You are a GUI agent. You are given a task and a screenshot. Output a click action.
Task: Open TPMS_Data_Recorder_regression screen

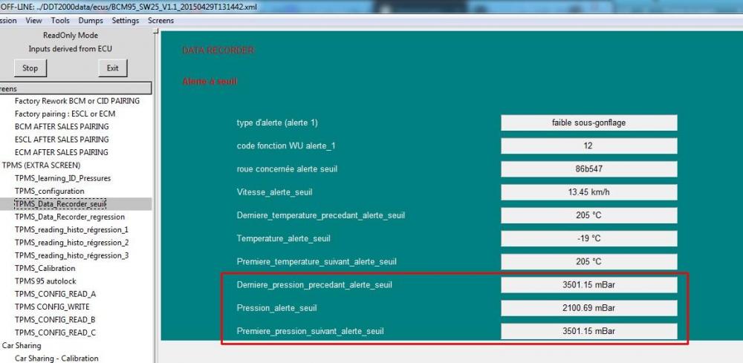point(70,217)
